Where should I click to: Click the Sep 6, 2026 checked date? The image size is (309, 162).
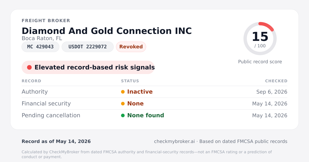point(272,92)
